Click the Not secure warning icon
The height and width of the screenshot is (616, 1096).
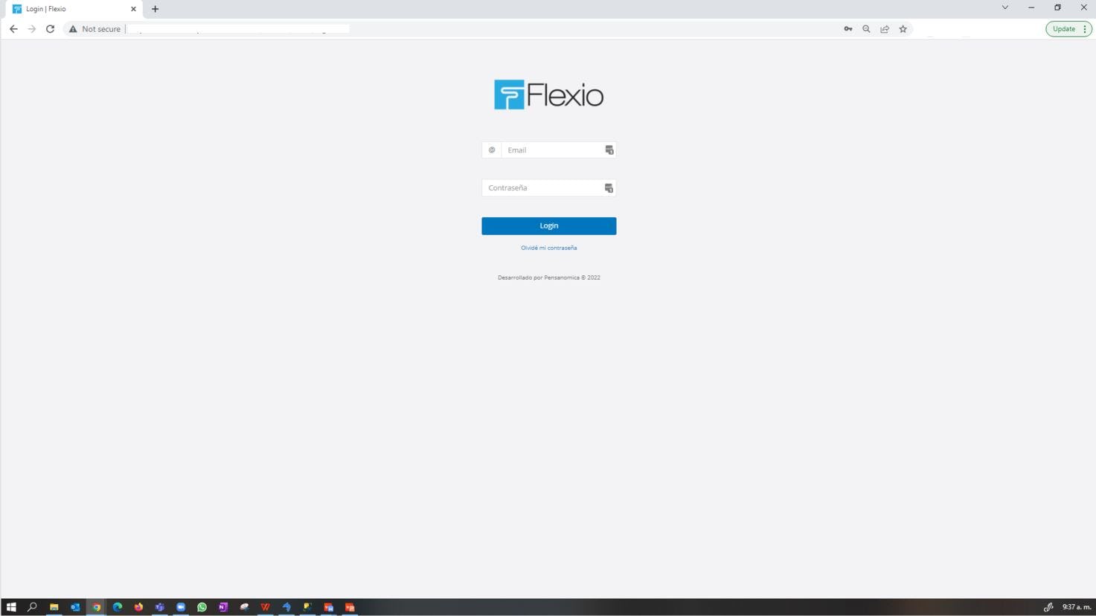click(x=73, y=28)
